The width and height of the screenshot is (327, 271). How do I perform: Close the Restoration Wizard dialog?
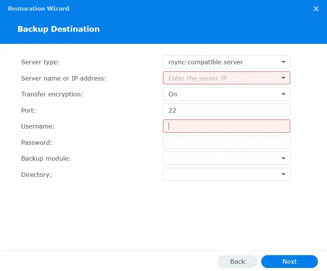coord(316,9)
